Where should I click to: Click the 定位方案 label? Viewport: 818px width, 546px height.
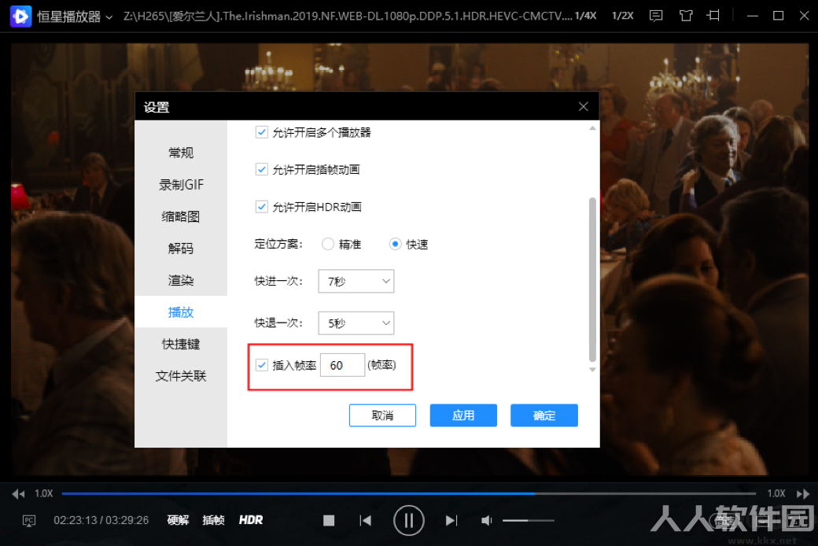tap(278, 244)
